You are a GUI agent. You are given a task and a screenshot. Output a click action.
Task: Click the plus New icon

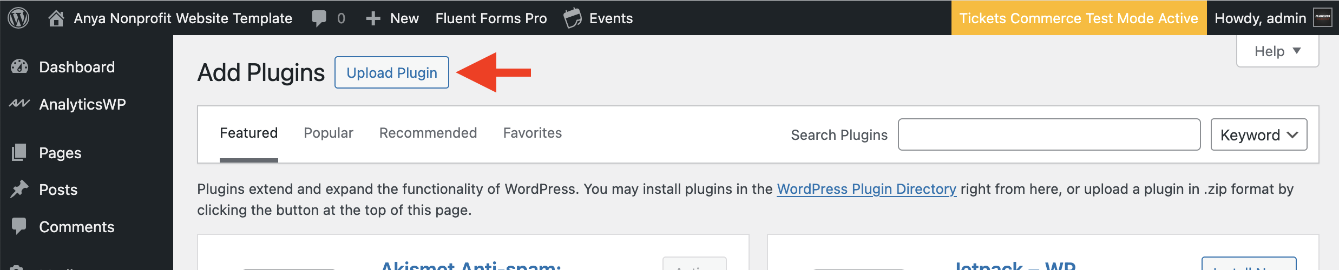pos(373,18)
